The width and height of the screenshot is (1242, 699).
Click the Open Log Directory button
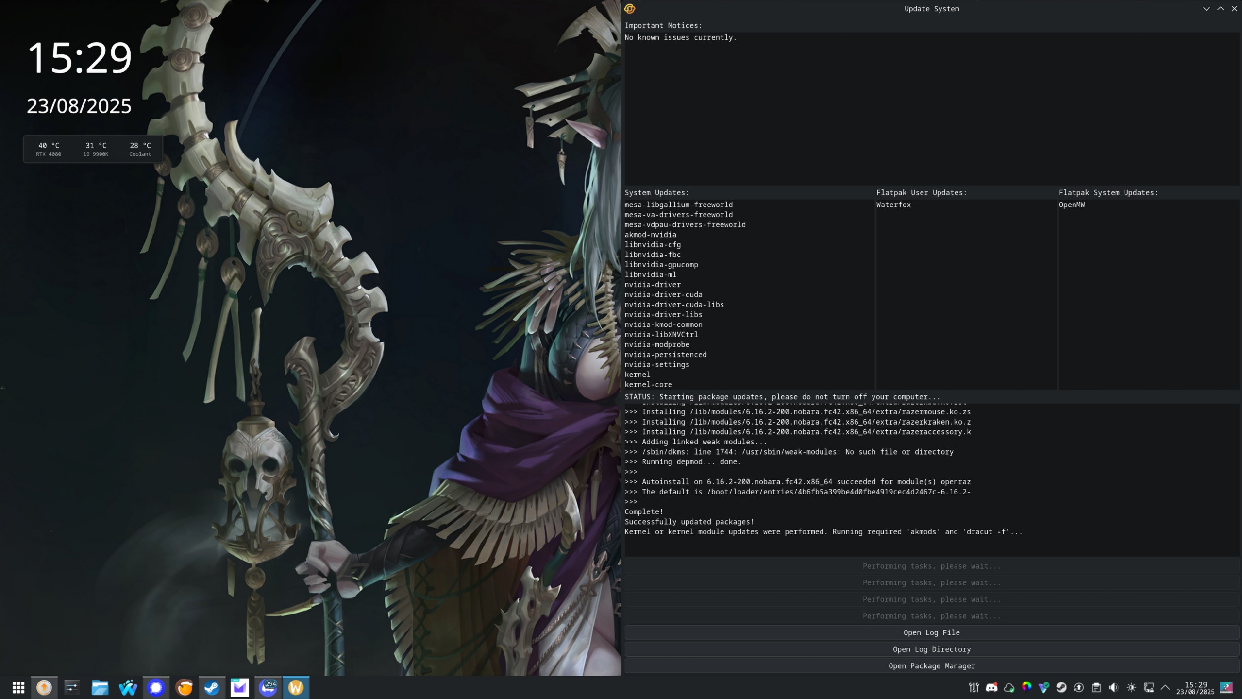(931, 649)
